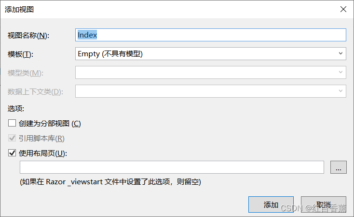This screenshot has height=217, width=354.
Task: Uncheck the 使用布局页 checkbox
Action: [x=13, y=153]
